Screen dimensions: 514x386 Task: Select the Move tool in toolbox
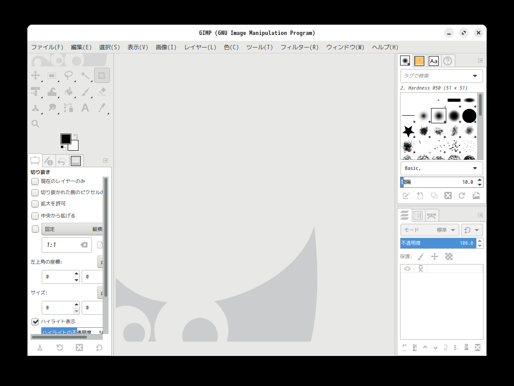click(x=35, y=76)
